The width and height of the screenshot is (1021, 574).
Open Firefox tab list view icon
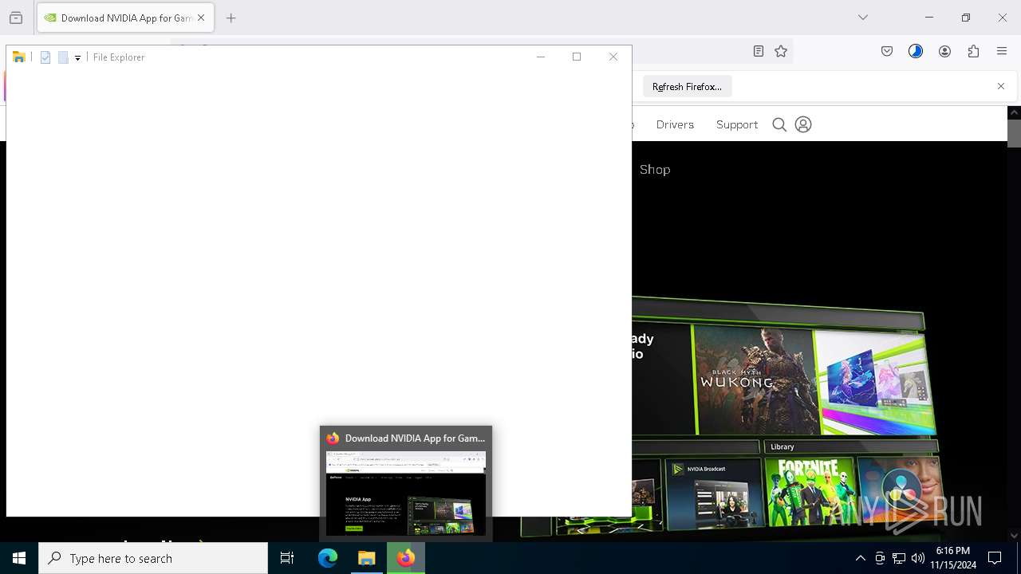(x=16, y=18)
